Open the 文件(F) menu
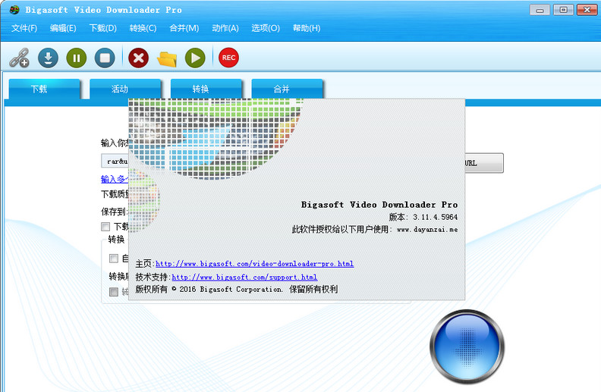 coord(24,28)
